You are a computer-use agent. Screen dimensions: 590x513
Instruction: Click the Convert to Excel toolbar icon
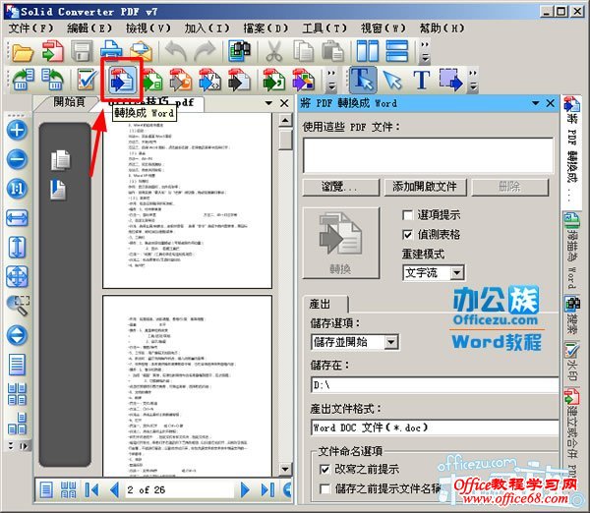pos(152,80)
